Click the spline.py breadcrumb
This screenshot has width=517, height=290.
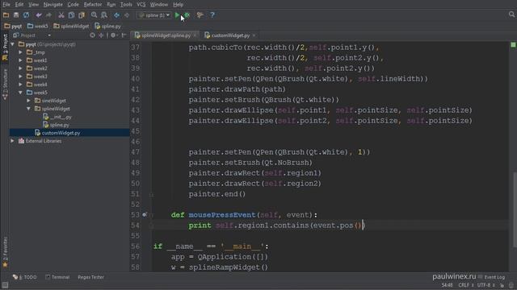click(x=107, y=26)
